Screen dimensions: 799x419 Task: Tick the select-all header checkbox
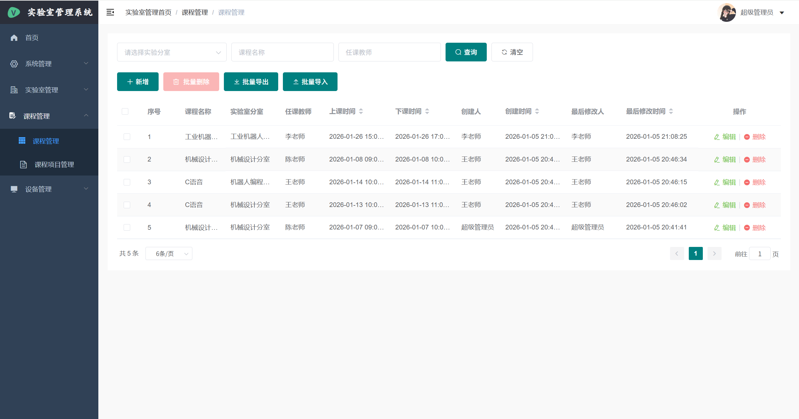[x=125, y=112]
